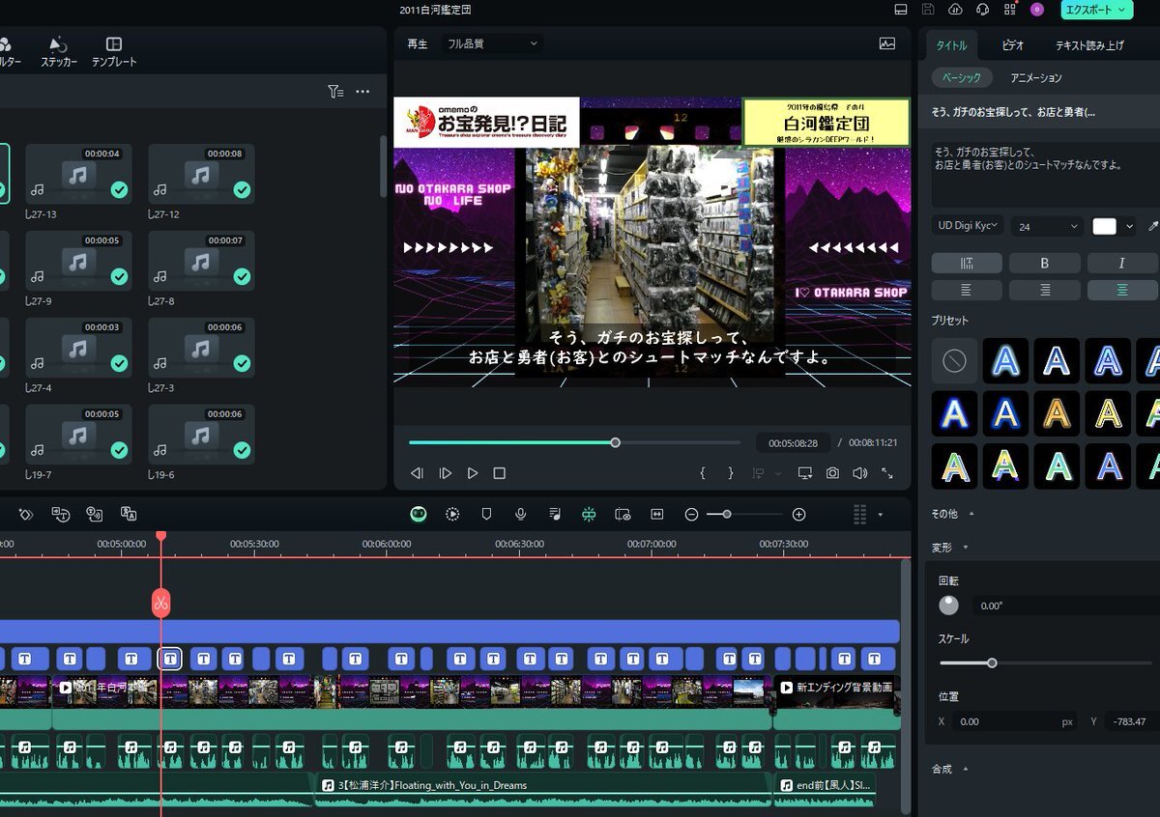Adjust the preview volume speaker icon
This screenshot has width=1160, height=817.
tap(859, 473)
